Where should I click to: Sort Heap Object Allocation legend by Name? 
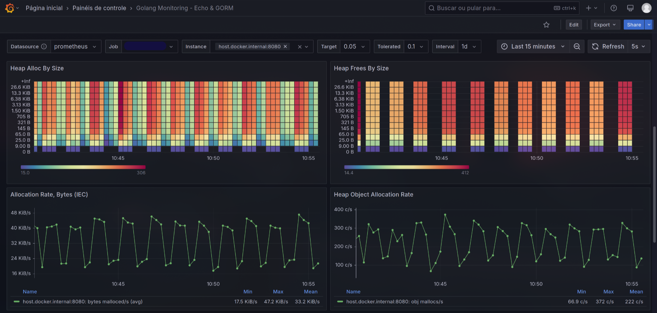[353, 292]
